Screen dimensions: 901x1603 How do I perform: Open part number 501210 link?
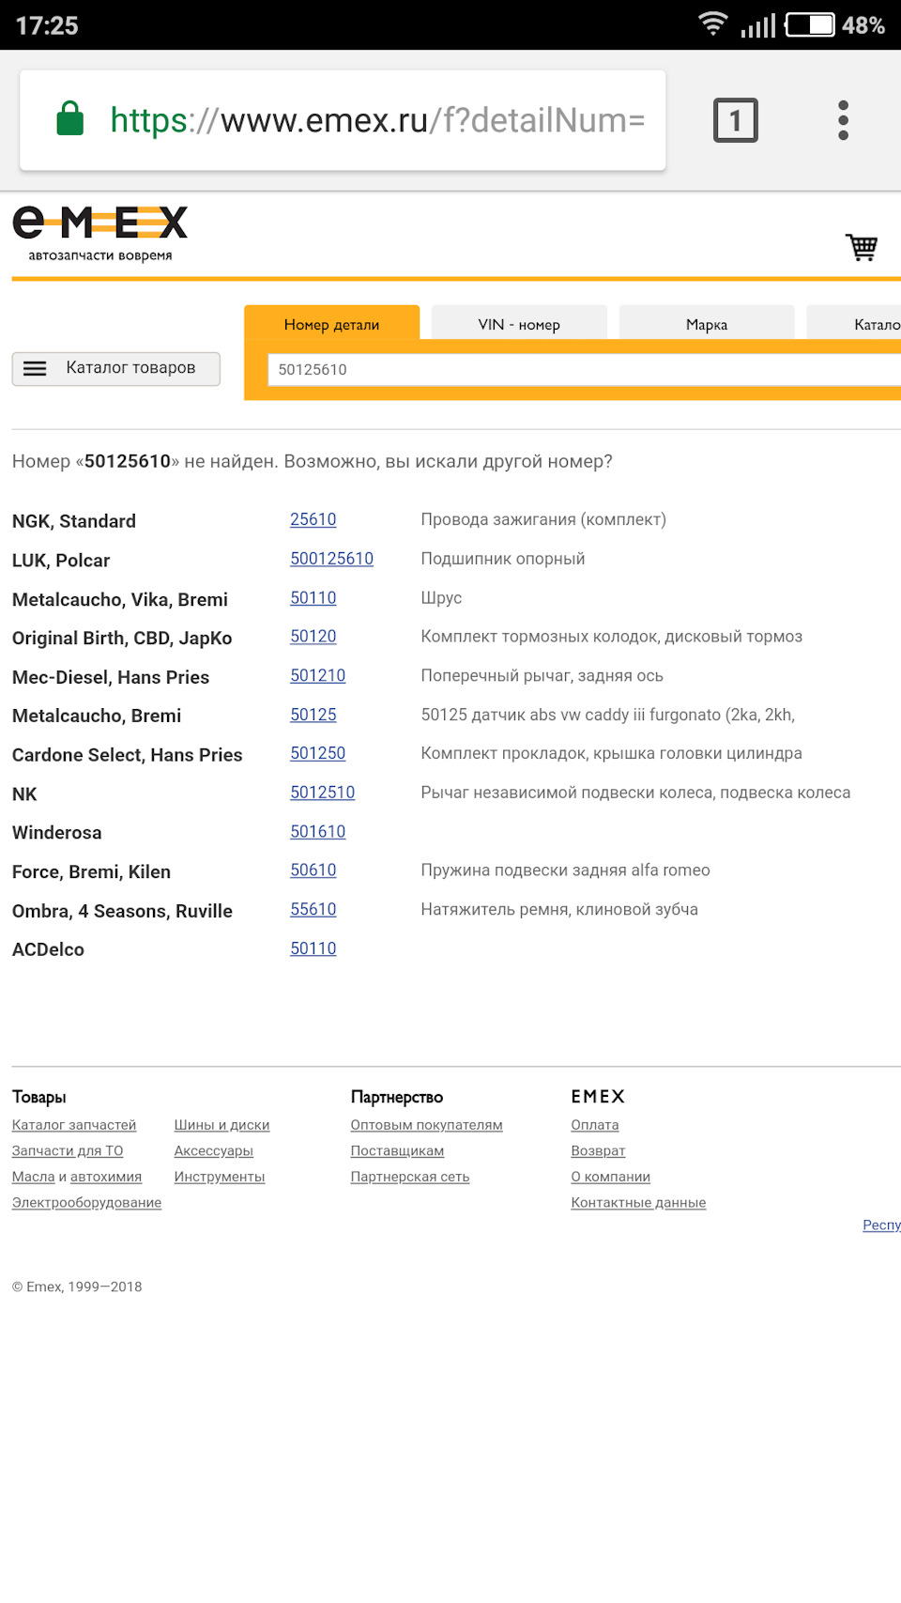tap(318, 676)
